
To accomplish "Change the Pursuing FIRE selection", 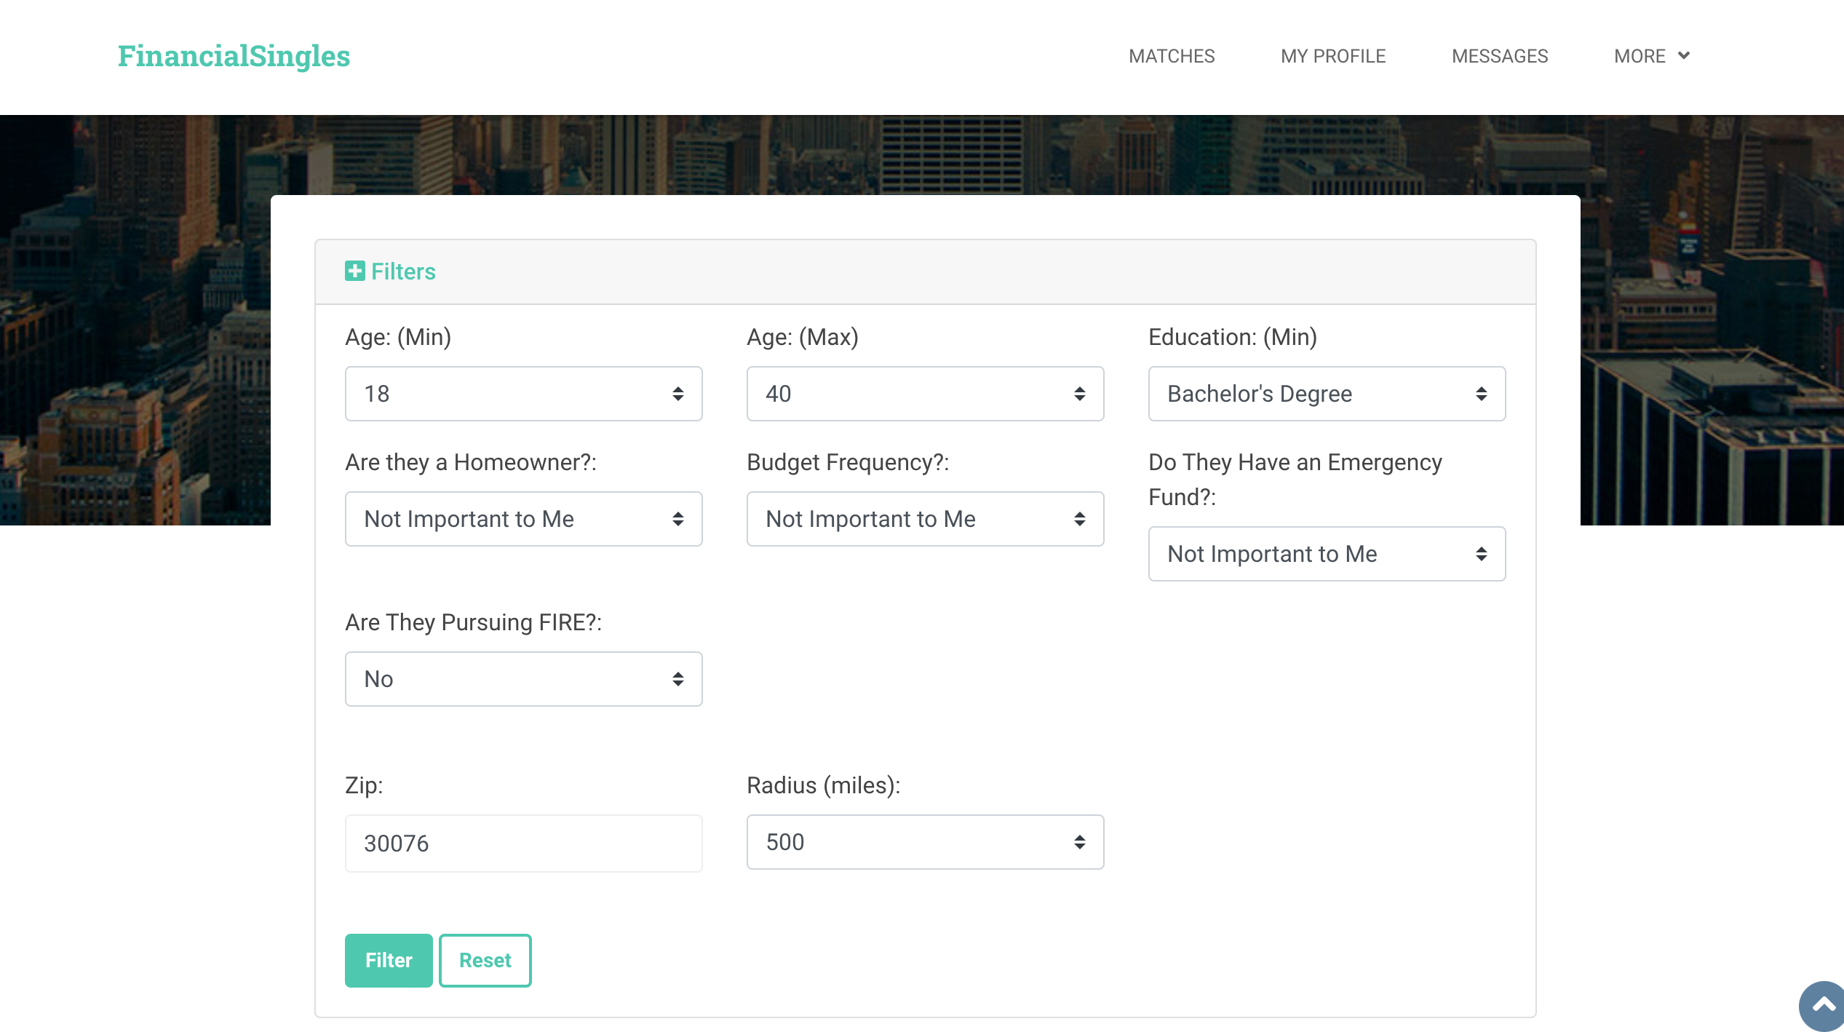I will click(x=522, y=678).
